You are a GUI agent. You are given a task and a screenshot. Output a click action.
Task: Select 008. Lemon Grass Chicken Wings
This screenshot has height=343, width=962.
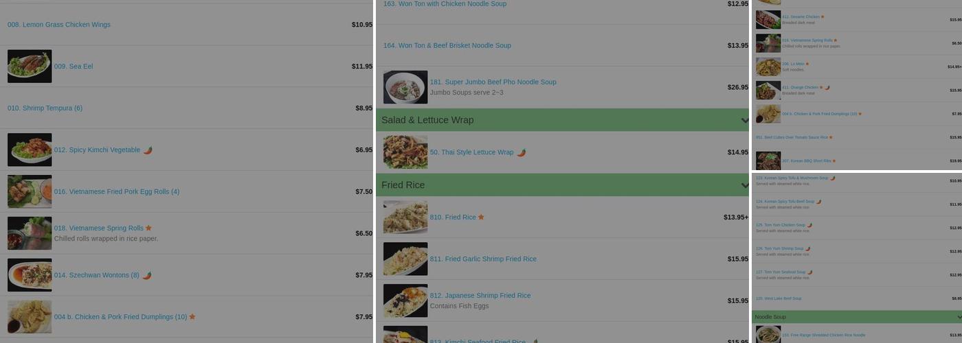59,25
